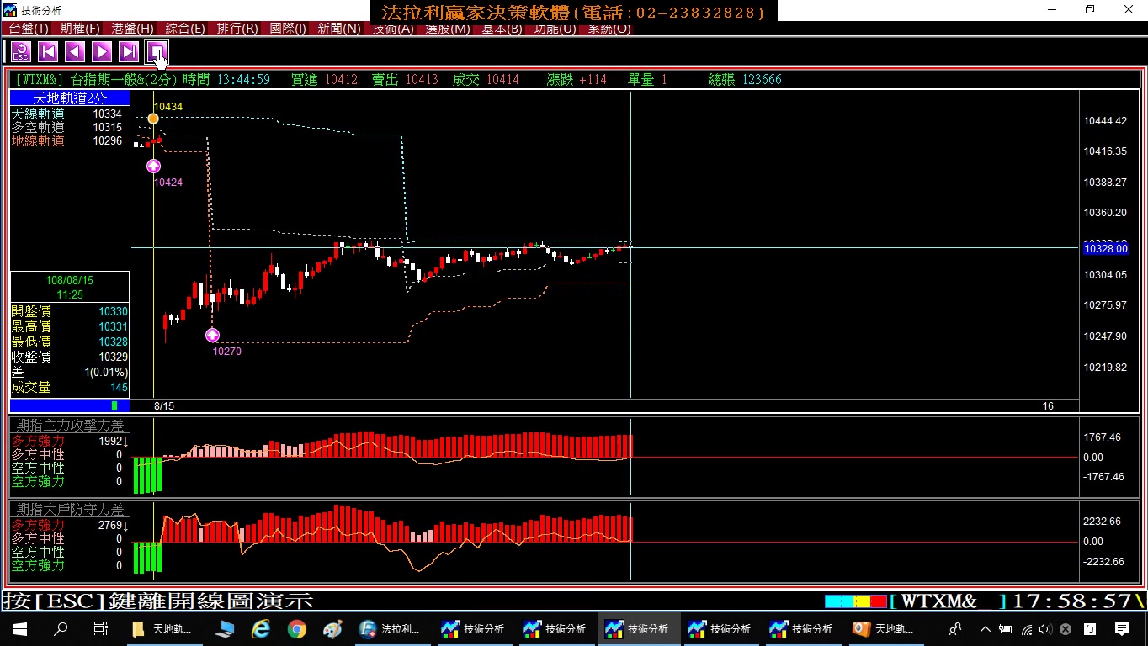Click the 最高價 value 10331
The image size is (1148, 646).
click(113, 326)
